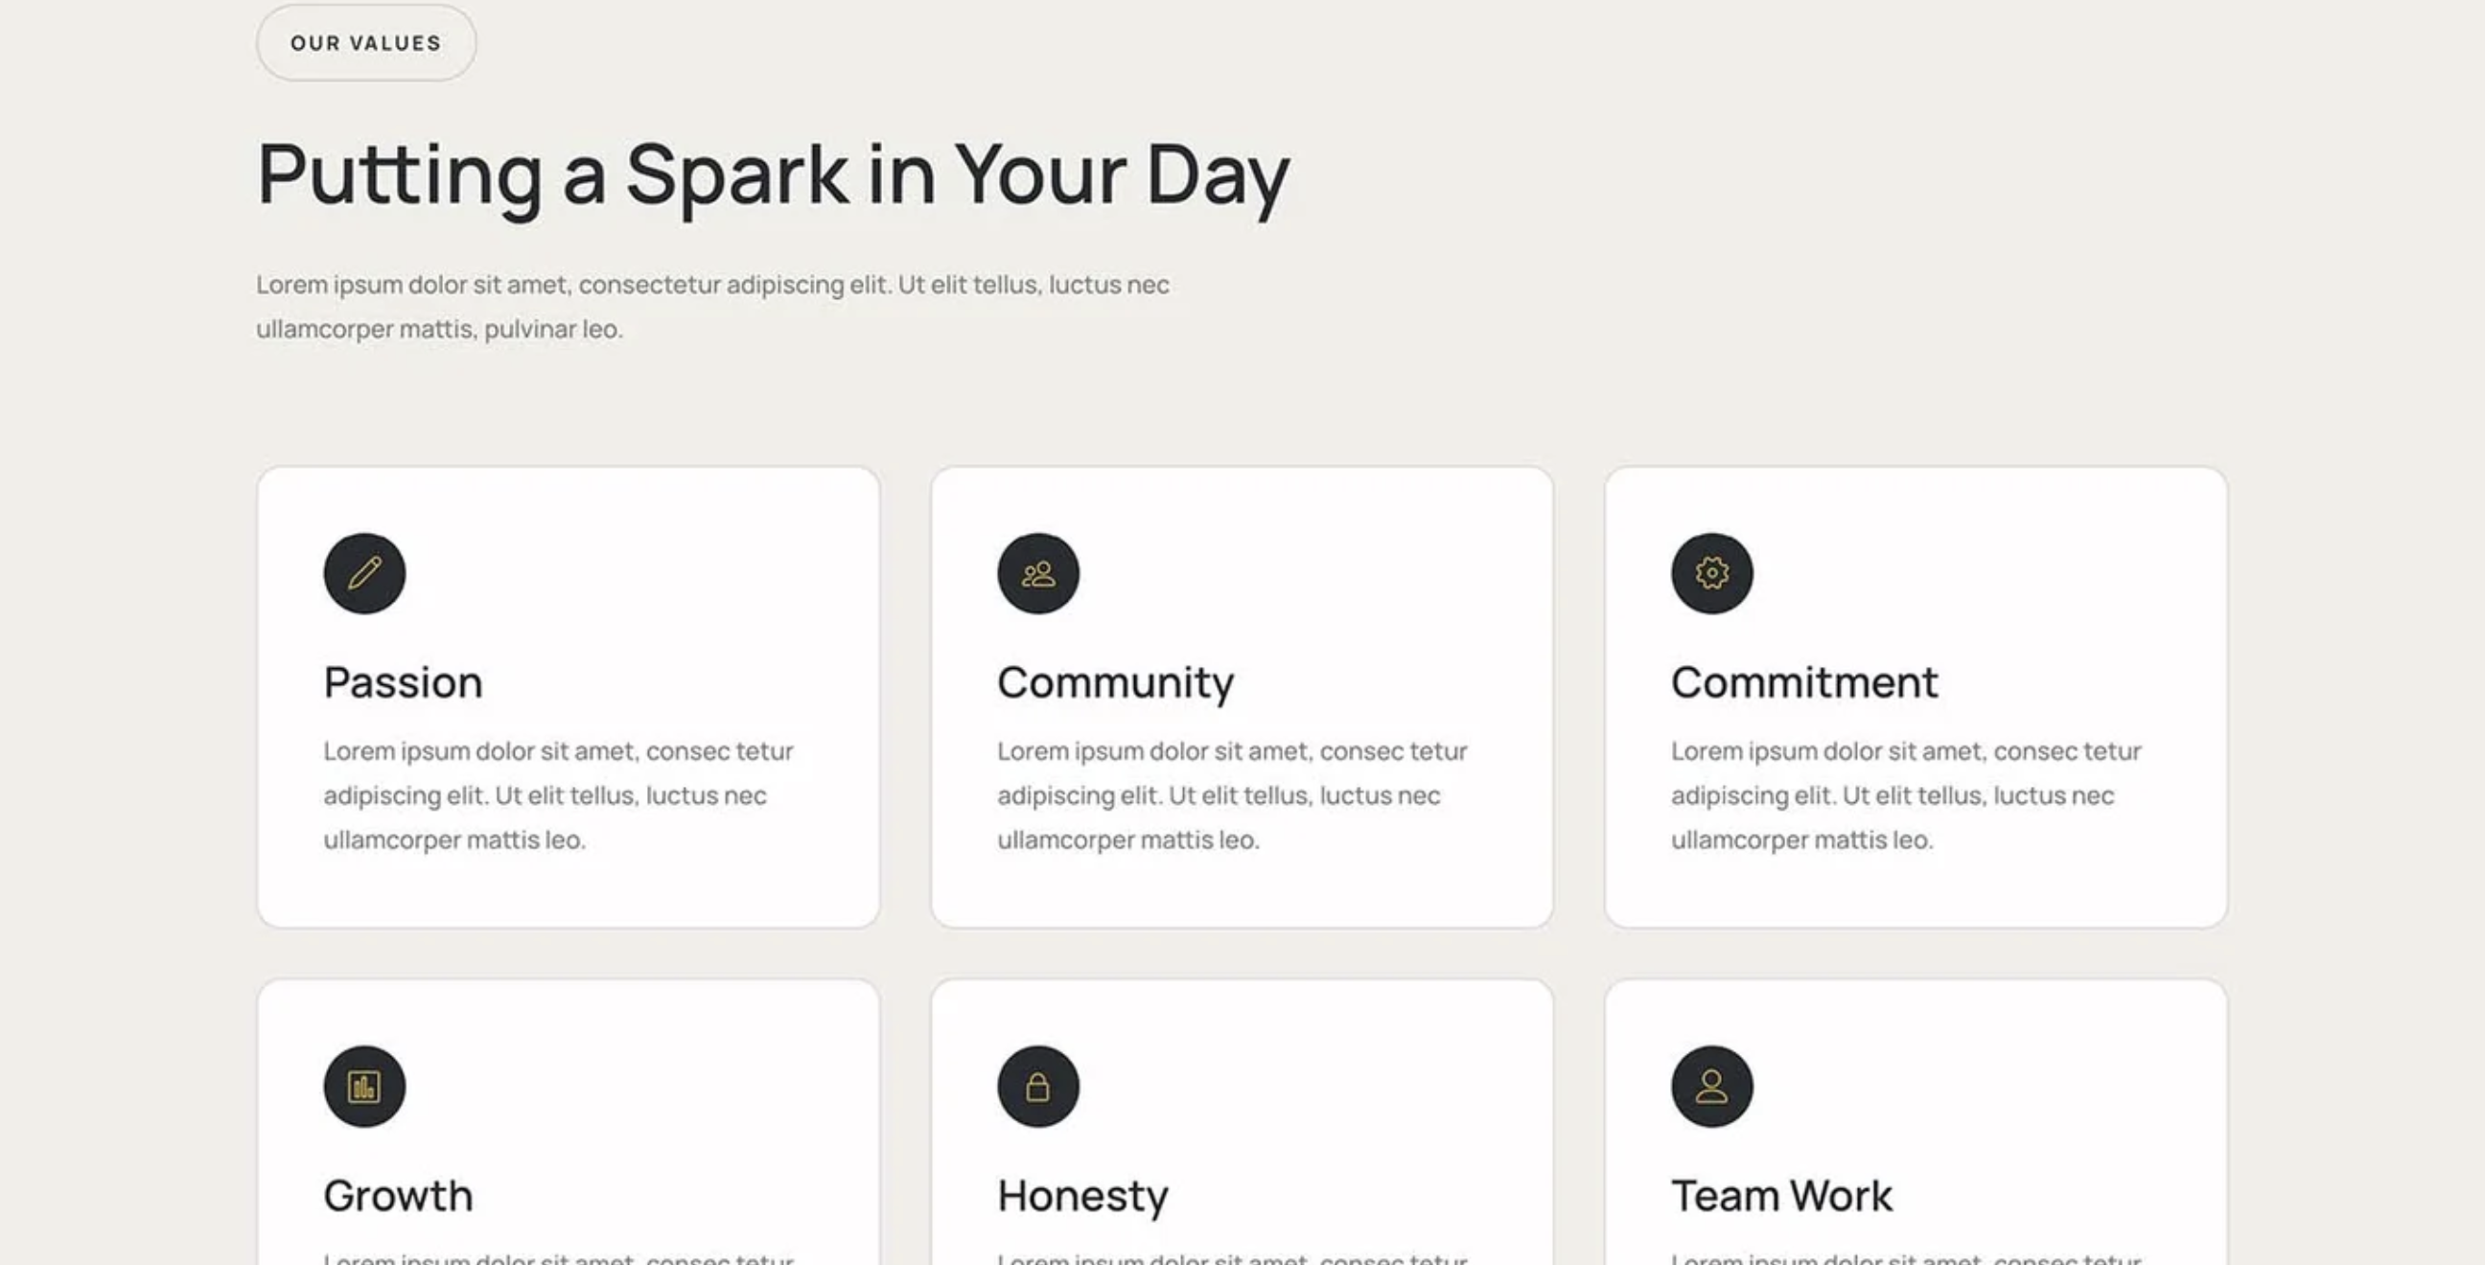Select the Growth card heading
This screenshot has height=1265, width=2485.
399,1196
